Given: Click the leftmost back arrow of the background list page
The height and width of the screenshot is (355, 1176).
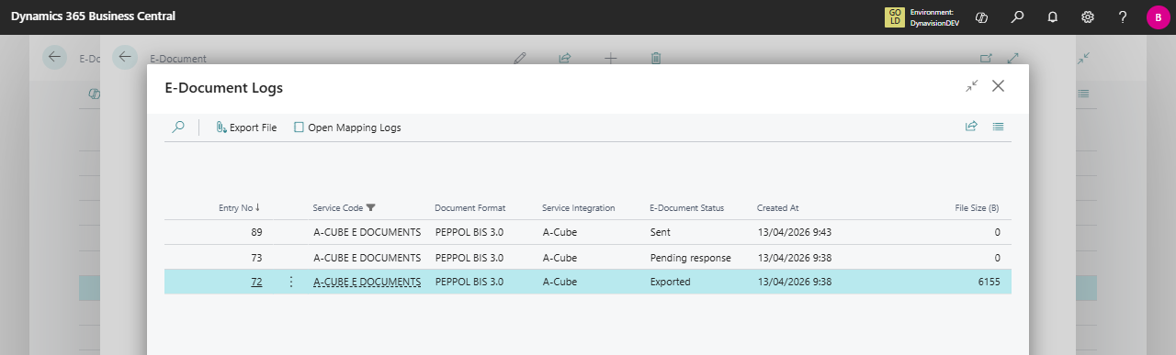Looking at the screenshot, I should [55, 57].
